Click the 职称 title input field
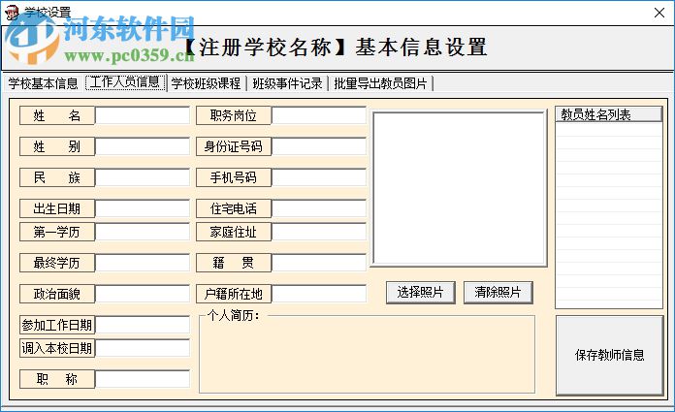The height and width of the screenshot is (412, 675). 142,379
